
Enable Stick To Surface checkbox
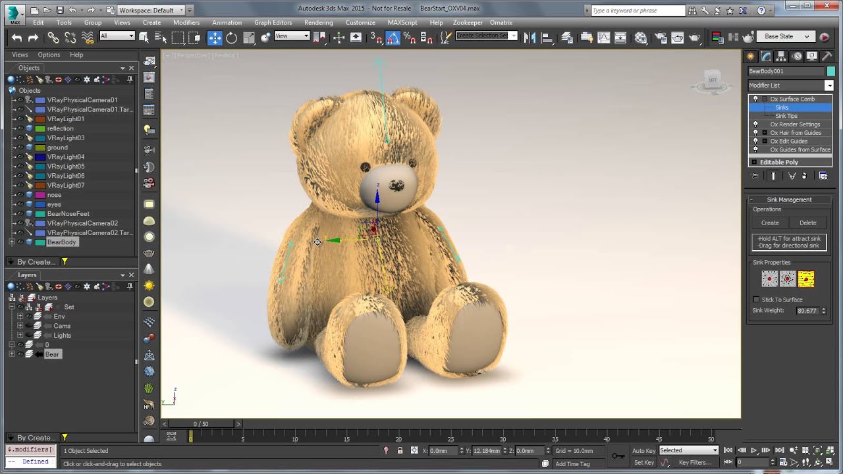(x=757, y=300)
